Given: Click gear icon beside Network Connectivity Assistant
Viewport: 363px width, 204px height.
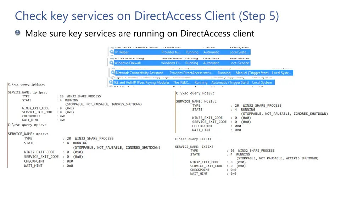Looking at the screenshot, I should pyautogui.click(x=113, y=73).
